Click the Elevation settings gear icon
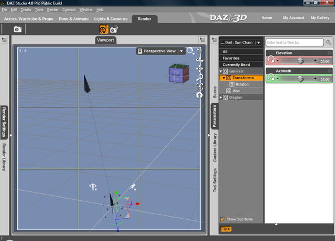335x241 pixels. pyautogui.click(x=329, y=53)
